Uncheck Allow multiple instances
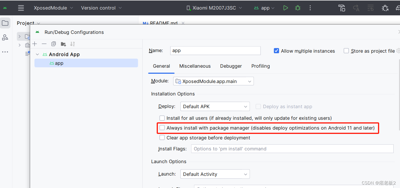Viewport: 400px width, 188px height. pos(276,50)
